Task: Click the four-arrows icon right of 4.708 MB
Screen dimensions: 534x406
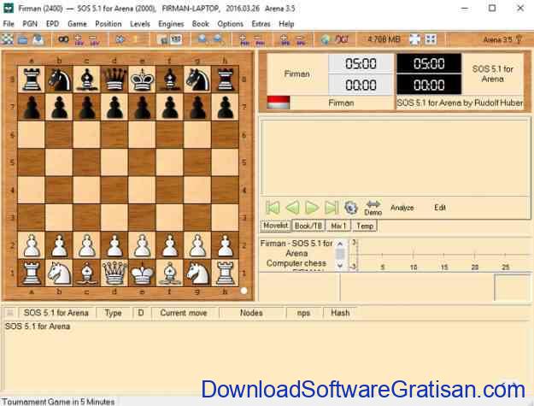Action: click(431, 39)
